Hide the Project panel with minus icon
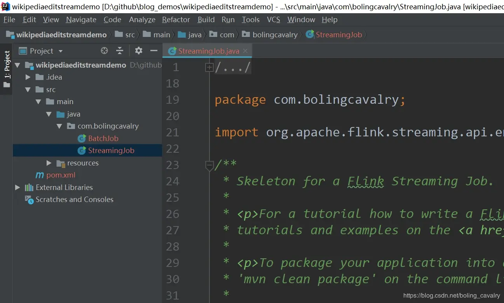The width and height of the screenshot is (504, 303). pos(154,51)
